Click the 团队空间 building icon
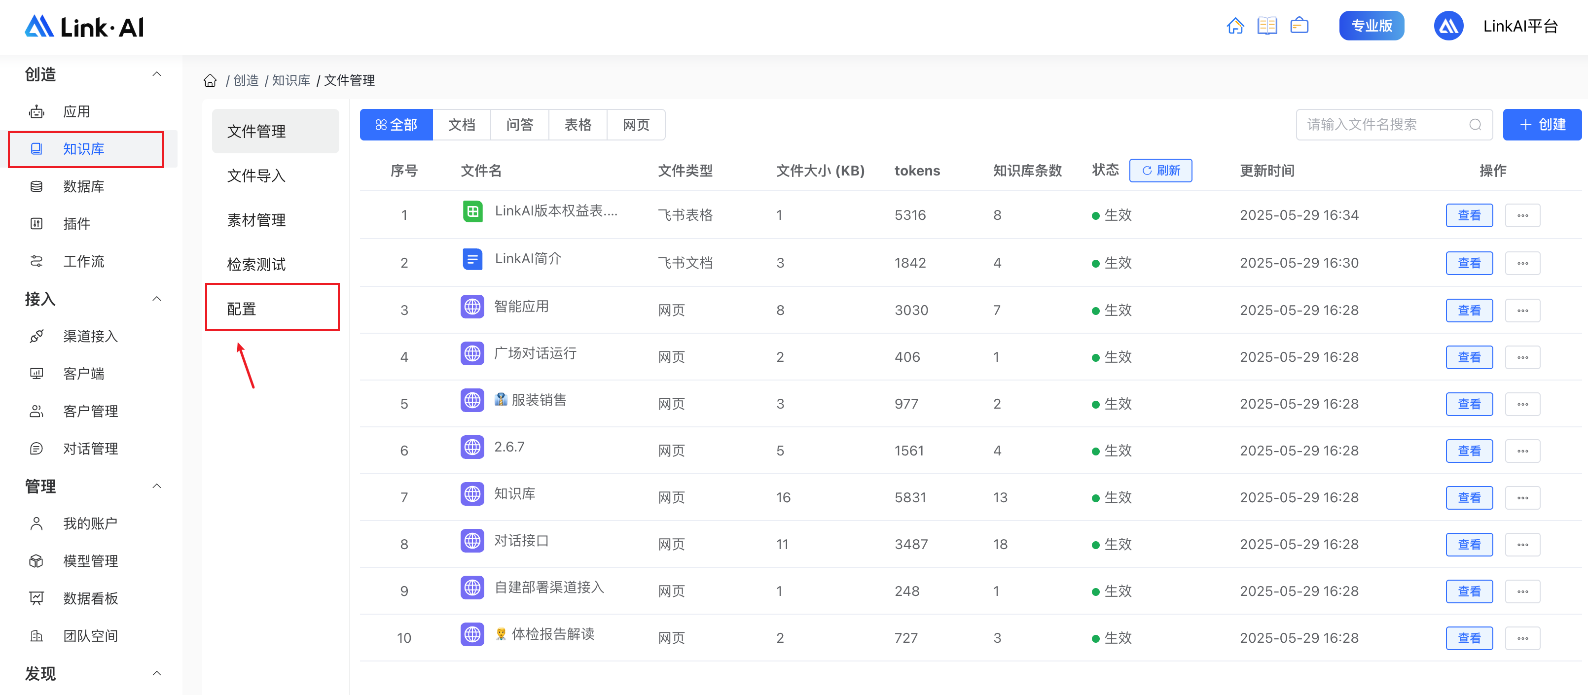Viewport: 1588px width, 695px height. point(36,636)
